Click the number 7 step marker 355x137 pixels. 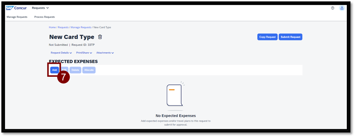click(63, 77)
